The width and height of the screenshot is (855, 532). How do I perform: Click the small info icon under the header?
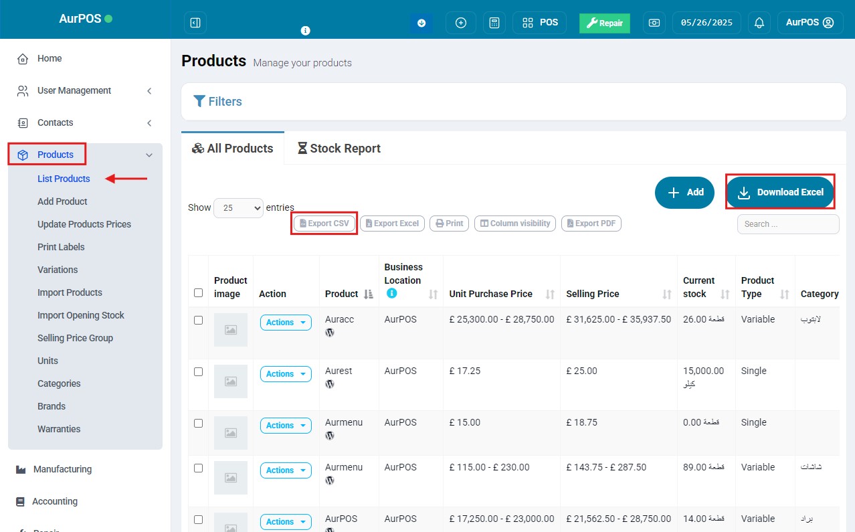pyautogui.click(x=306, y=31)
